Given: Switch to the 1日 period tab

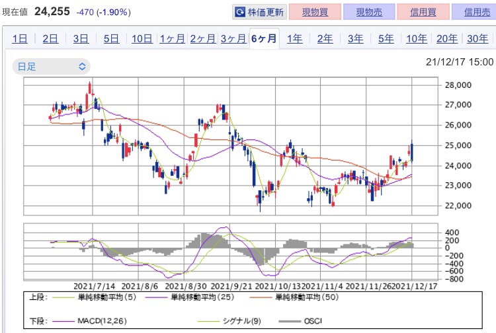Looking at the screenshot, I should pyautogui.click(x=20, y=38).
